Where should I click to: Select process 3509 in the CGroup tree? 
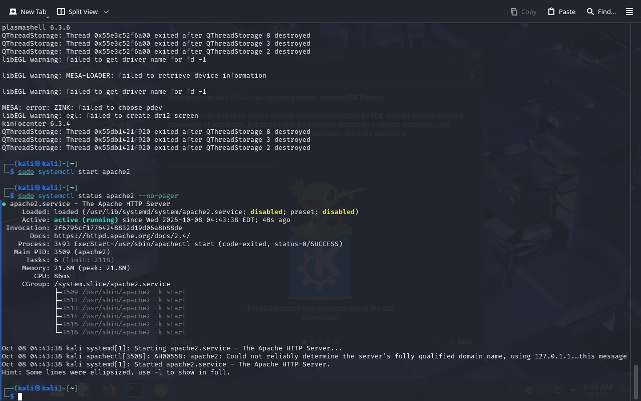(x=124, y=292)
